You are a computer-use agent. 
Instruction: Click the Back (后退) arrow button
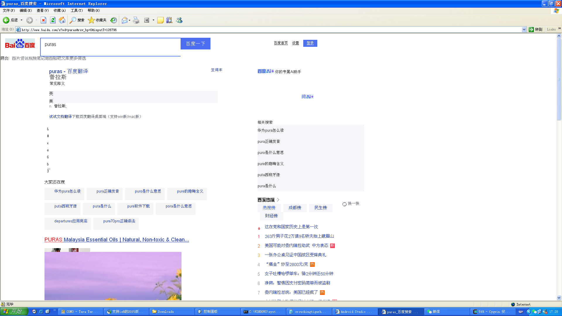click(x=10, y=20)
